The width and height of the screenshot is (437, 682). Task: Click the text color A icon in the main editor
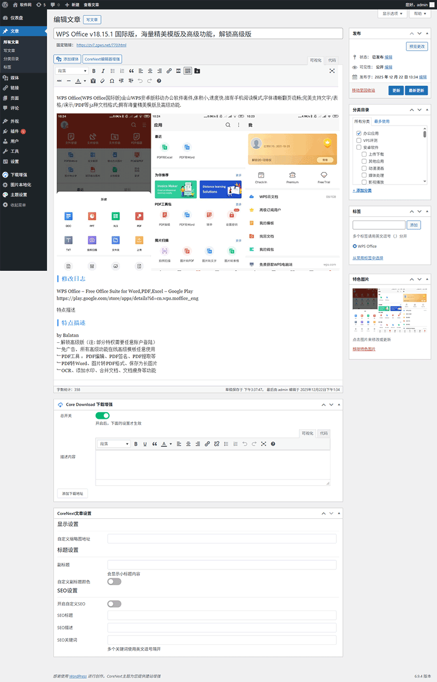tap(78, 81)
